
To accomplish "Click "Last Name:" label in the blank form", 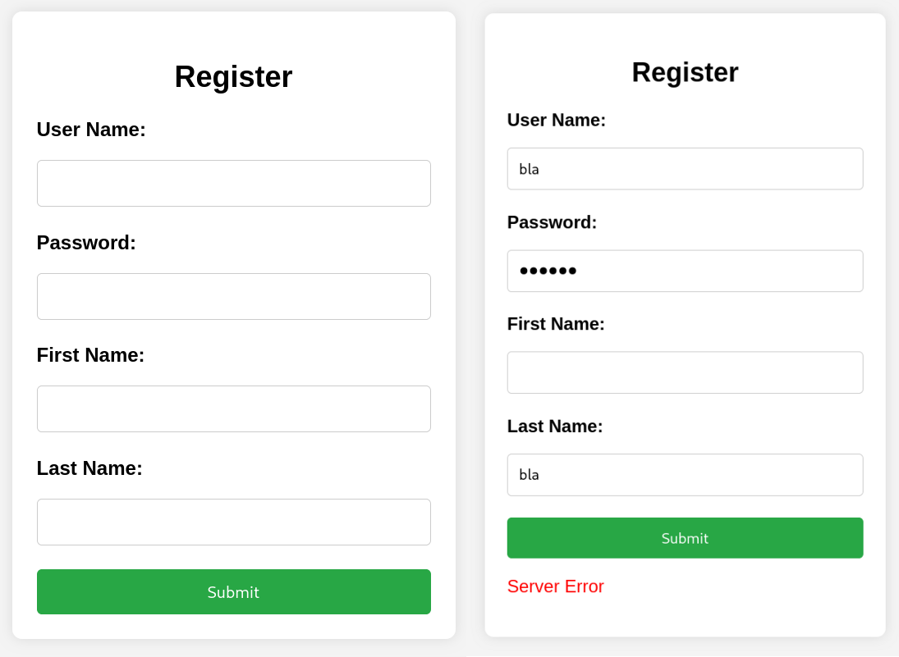I will pyautogui.click(x=89, y=468).
